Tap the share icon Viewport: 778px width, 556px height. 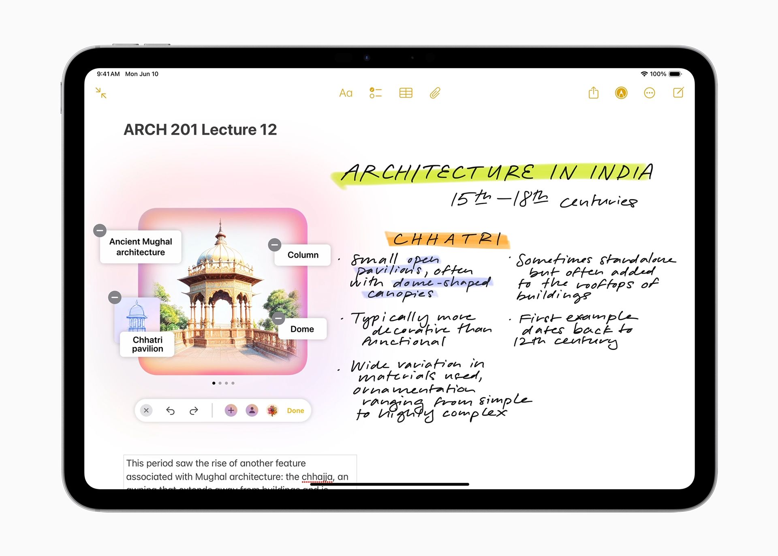(593, 93)
